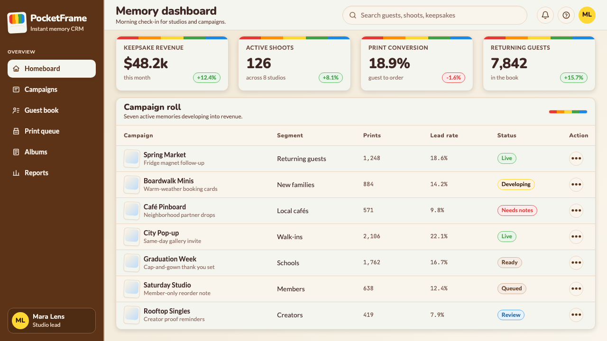Click the Albums sidebar icon
This screenshot has height=341, width=607.
coord(16,152)
